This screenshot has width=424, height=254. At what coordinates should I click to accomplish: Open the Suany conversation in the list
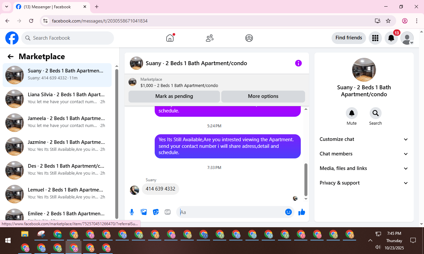(x=57, y=75)
